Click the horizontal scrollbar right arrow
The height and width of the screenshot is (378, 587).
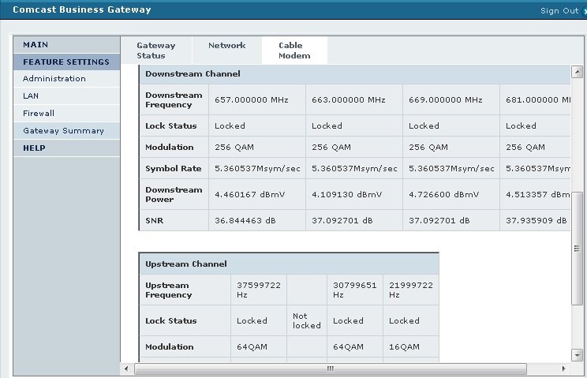click(x=564, y=369)
